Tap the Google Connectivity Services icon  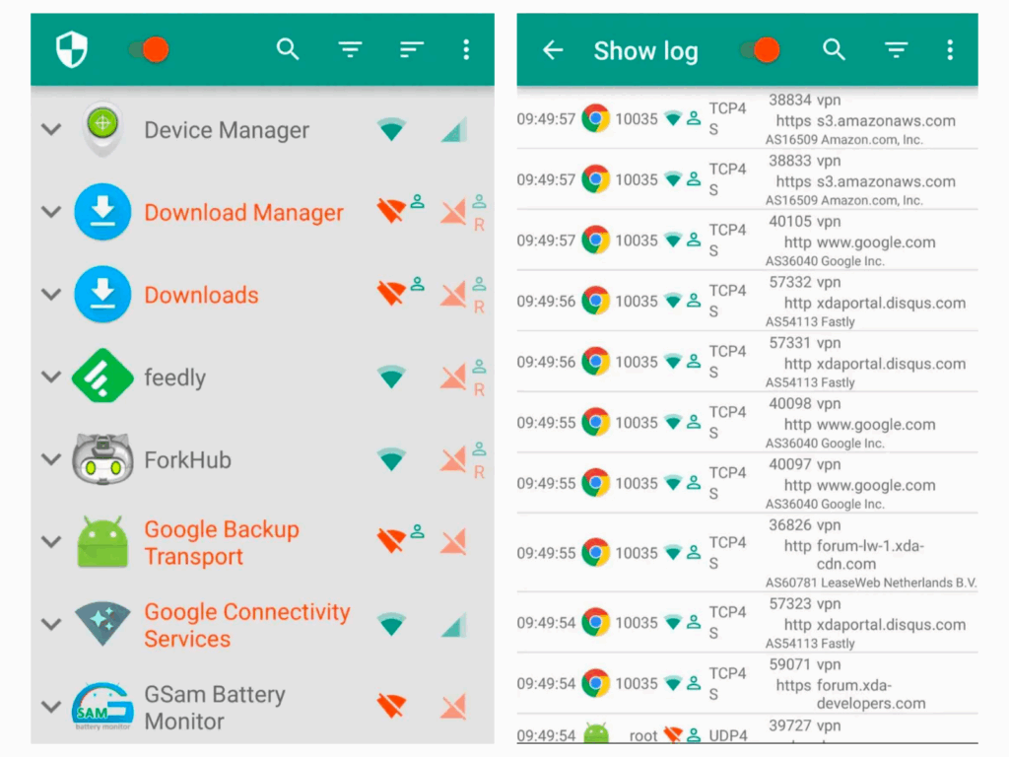click(x=102, y=624)
